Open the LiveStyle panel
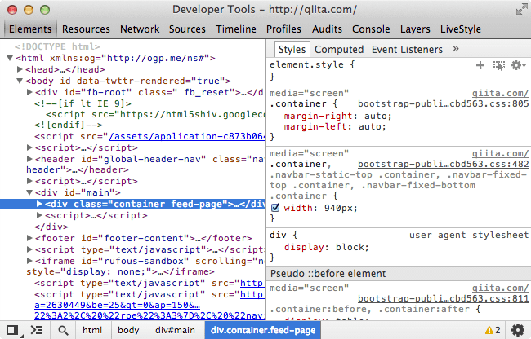This screenshot has height=339, width=531. tap(461, 29)
